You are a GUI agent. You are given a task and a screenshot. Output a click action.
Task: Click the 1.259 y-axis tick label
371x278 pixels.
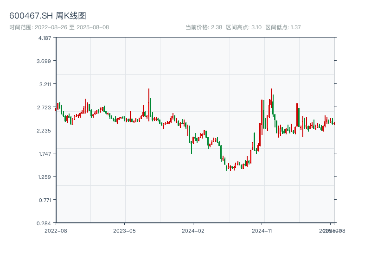pos(45,177)
